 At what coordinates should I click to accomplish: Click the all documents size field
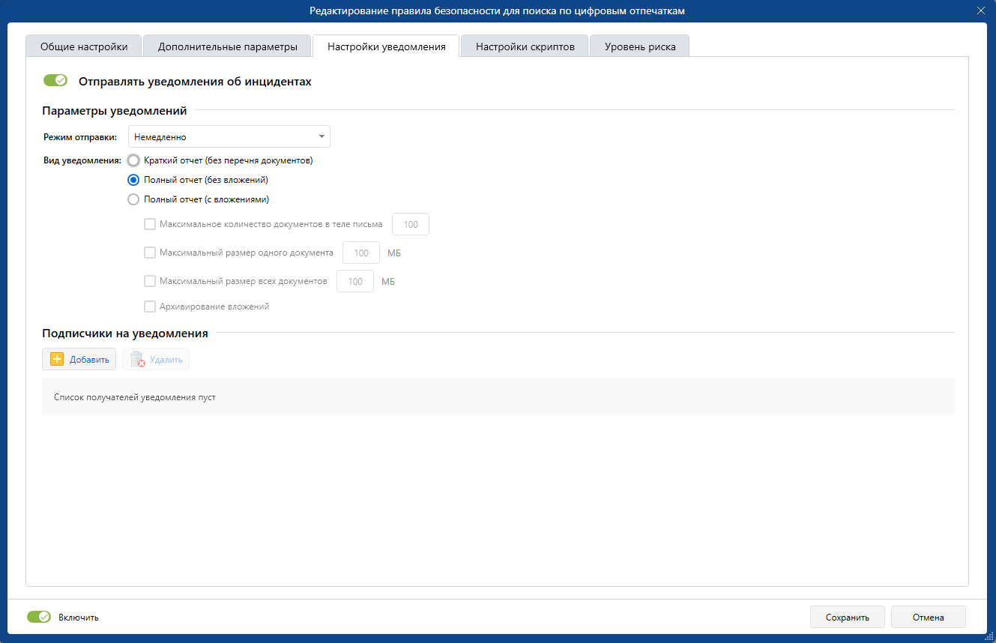pyautogui.click(x=355, y=281)
